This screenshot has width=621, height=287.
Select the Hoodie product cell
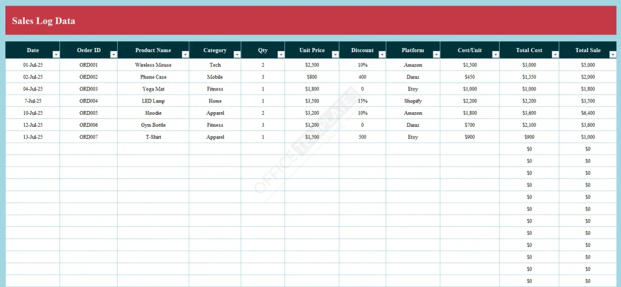(153, 113)
